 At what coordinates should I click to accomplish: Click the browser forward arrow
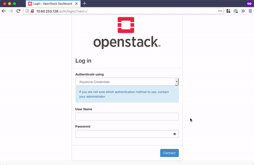[11, 11]
